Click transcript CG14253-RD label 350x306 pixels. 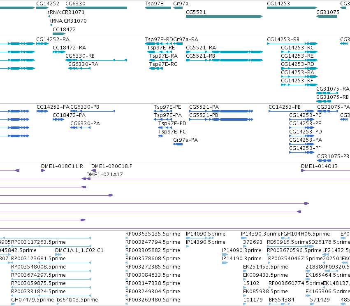pos(297,64)
